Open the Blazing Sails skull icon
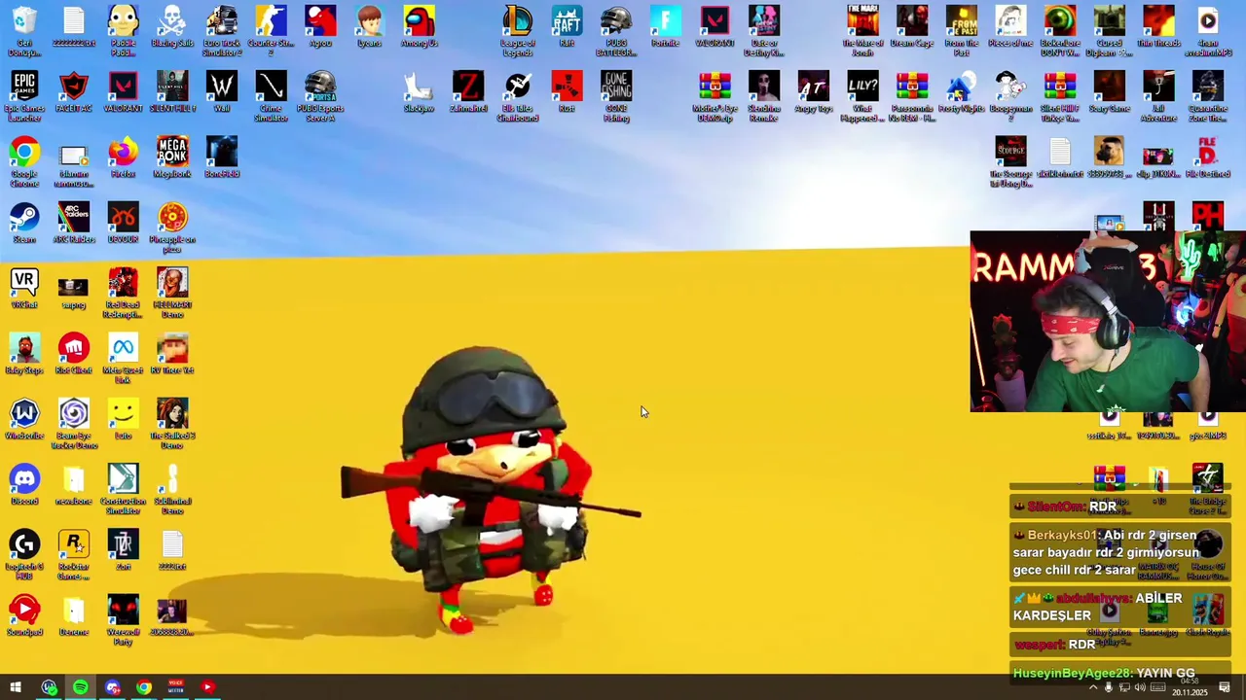1246x700 pixels. click(x=172, y=27)
